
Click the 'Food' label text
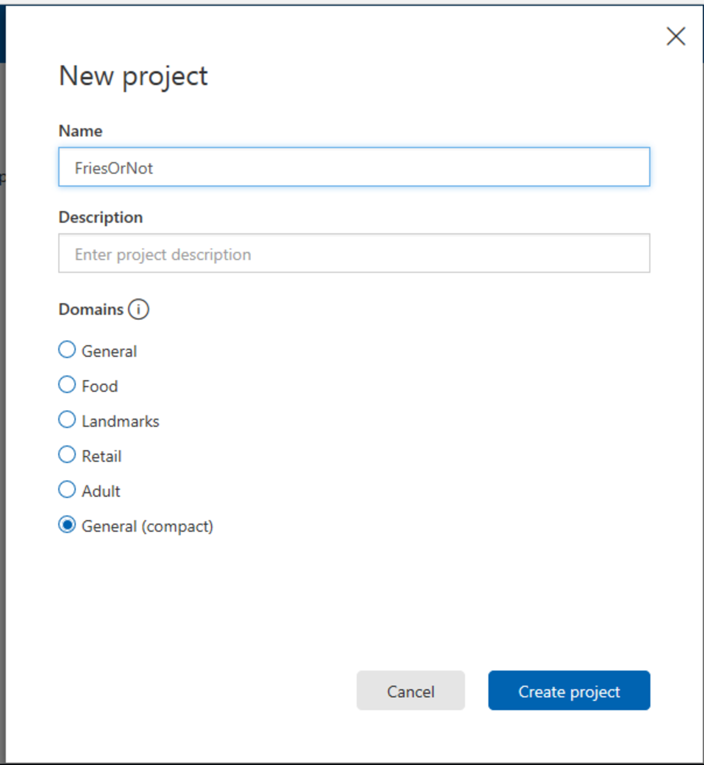click(100, 386)
